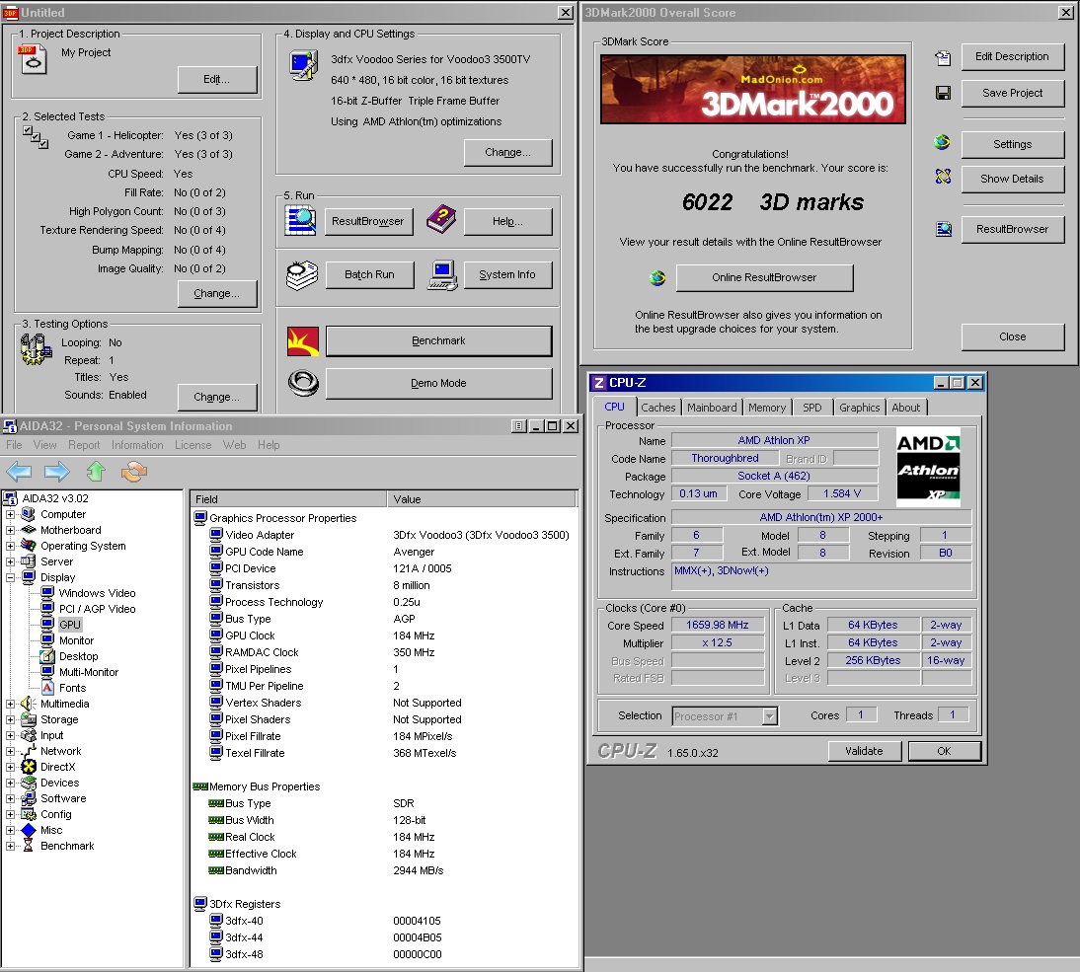The image size is (1080, 972).
Task: Click the Validate button in CPU-Z
Action: tap(864, 751)
